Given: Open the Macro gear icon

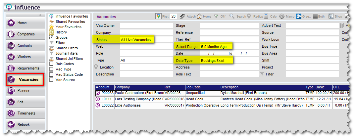Looking at the screenshot, I should 282,16.
